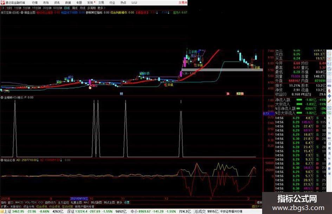
Task: Open the 发现 menu
Action: [90, 3]
